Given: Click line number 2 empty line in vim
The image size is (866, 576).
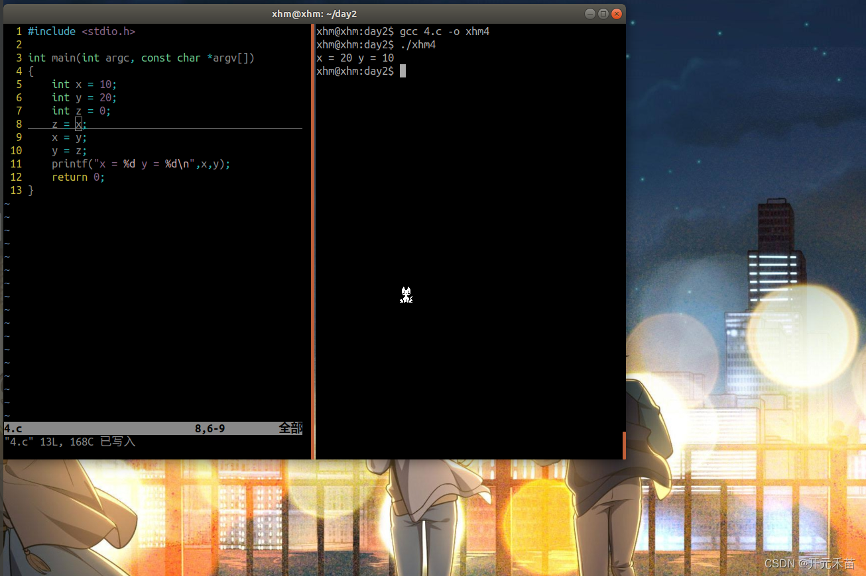Looking at the screenshot, I should pyautogui.click(x=19, y=44).
